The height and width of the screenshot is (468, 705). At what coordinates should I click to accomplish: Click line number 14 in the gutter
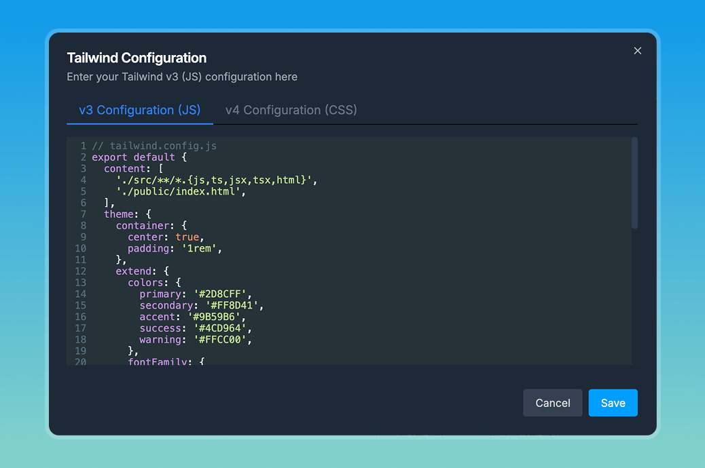80,294
